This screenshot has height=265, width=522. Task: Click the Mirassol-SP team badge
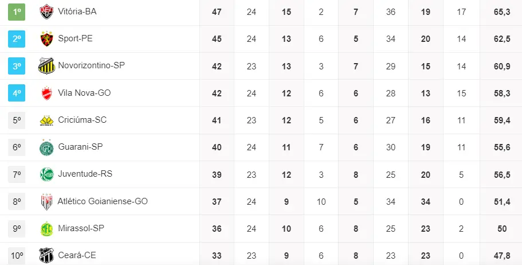46,229
